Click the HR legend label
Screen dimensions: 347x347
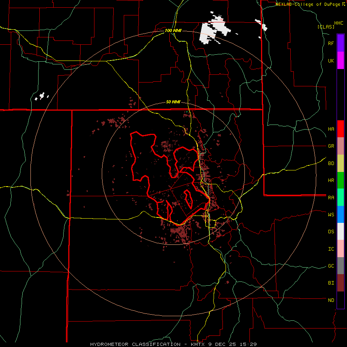click(331, 180)
